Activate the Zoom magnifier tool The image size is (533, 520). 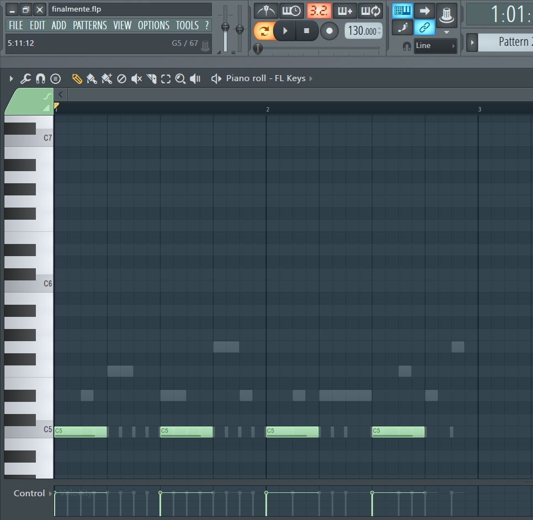pyautogui.click(x=180, y=79)
